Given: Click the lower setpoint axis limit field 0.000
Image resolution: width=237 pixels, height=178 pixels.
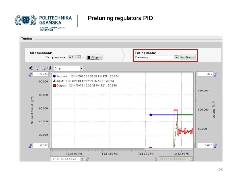Looking at the screenshot, I should click(x=41, y=145).
